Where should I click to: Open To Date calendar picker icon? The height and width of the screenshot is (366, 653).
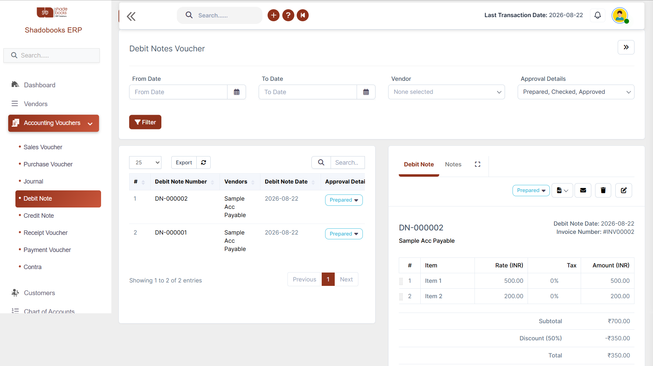pos(366,92)
